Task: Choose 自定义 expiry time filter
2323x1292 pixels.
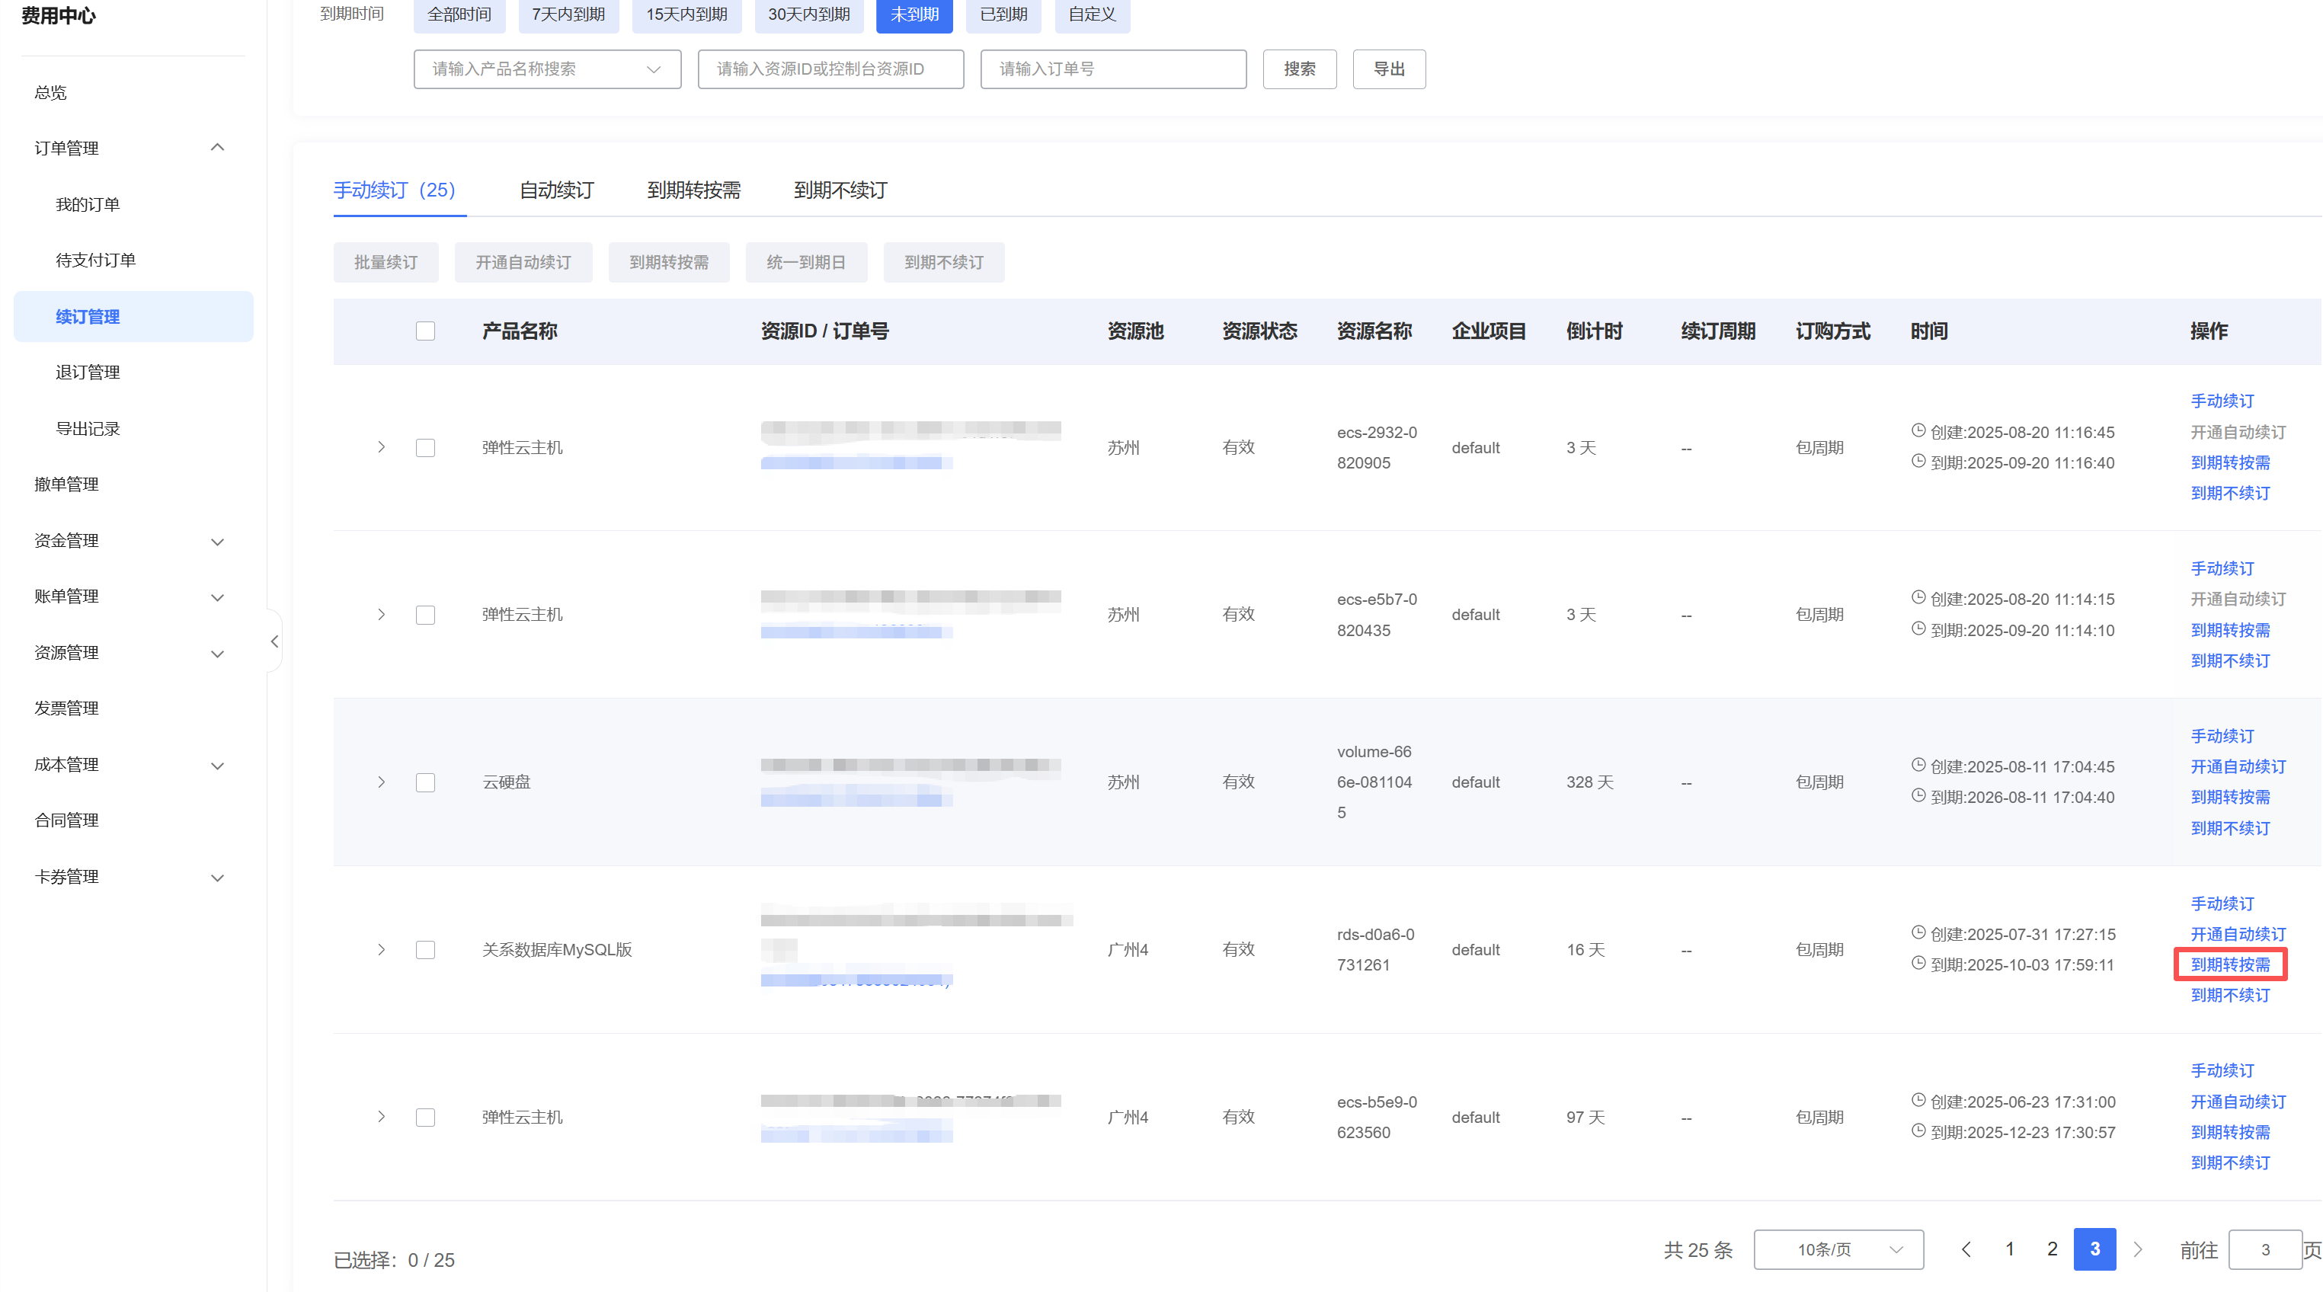Action: coord(1093,14)
